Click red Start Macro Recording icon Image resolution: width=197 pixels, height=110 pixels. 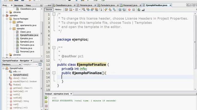pos(129,9)
